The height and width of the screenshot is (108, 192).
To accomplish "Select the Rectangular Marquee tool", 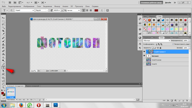I will (x=3, y=21).
